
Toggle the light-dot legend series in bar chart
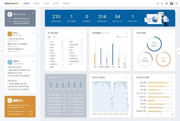click(x=125, y=37)
